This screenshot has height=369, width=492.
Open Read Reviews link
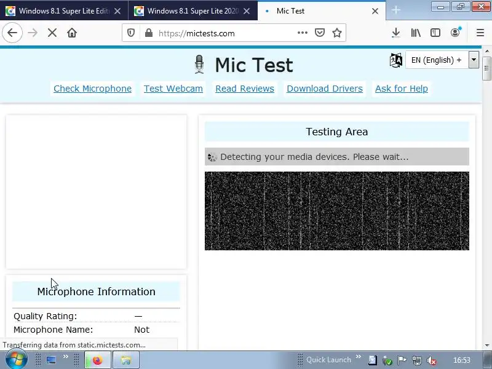click(x=245, y=89)
